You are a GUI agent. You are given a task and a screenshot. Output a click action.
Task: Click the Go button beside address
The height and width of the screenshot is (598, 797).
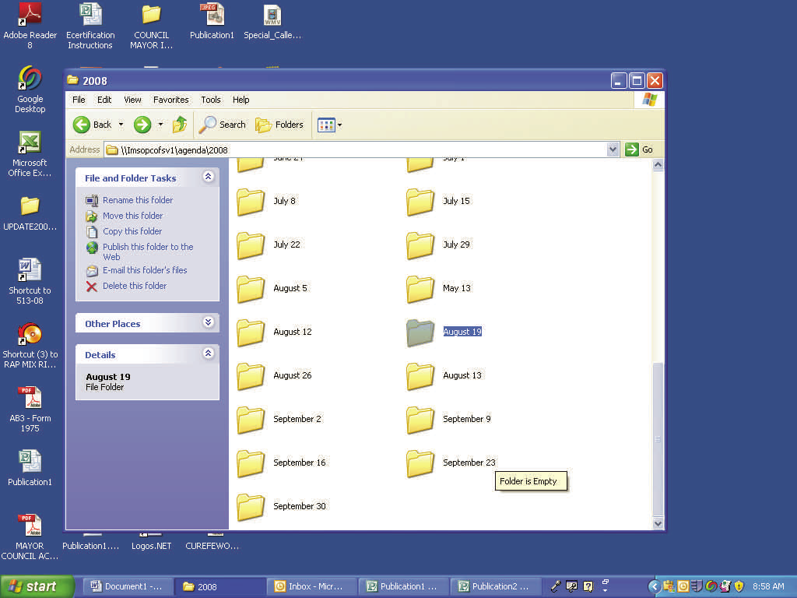pos(640,149)
